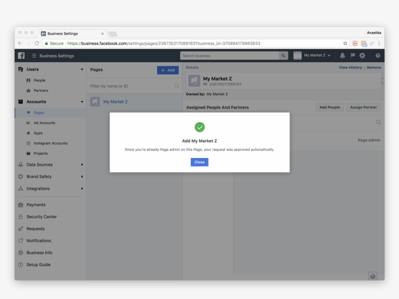Click the search icon in Pages filter
399x299 pixels.
click(177, 86)
